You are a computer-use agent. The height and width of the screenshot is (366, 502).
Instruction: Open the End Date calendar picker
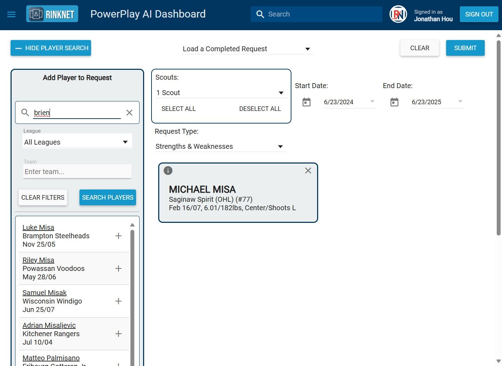click(394, 102)
